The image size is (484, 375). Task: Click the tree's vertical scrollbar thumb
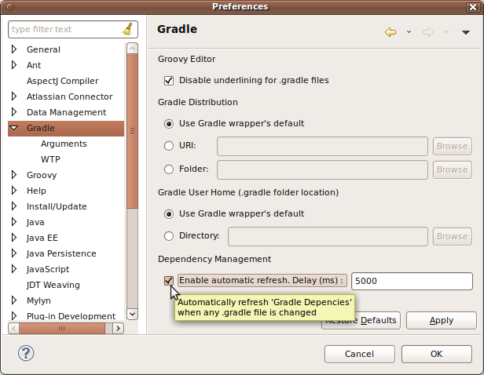(x=132, y=131)
